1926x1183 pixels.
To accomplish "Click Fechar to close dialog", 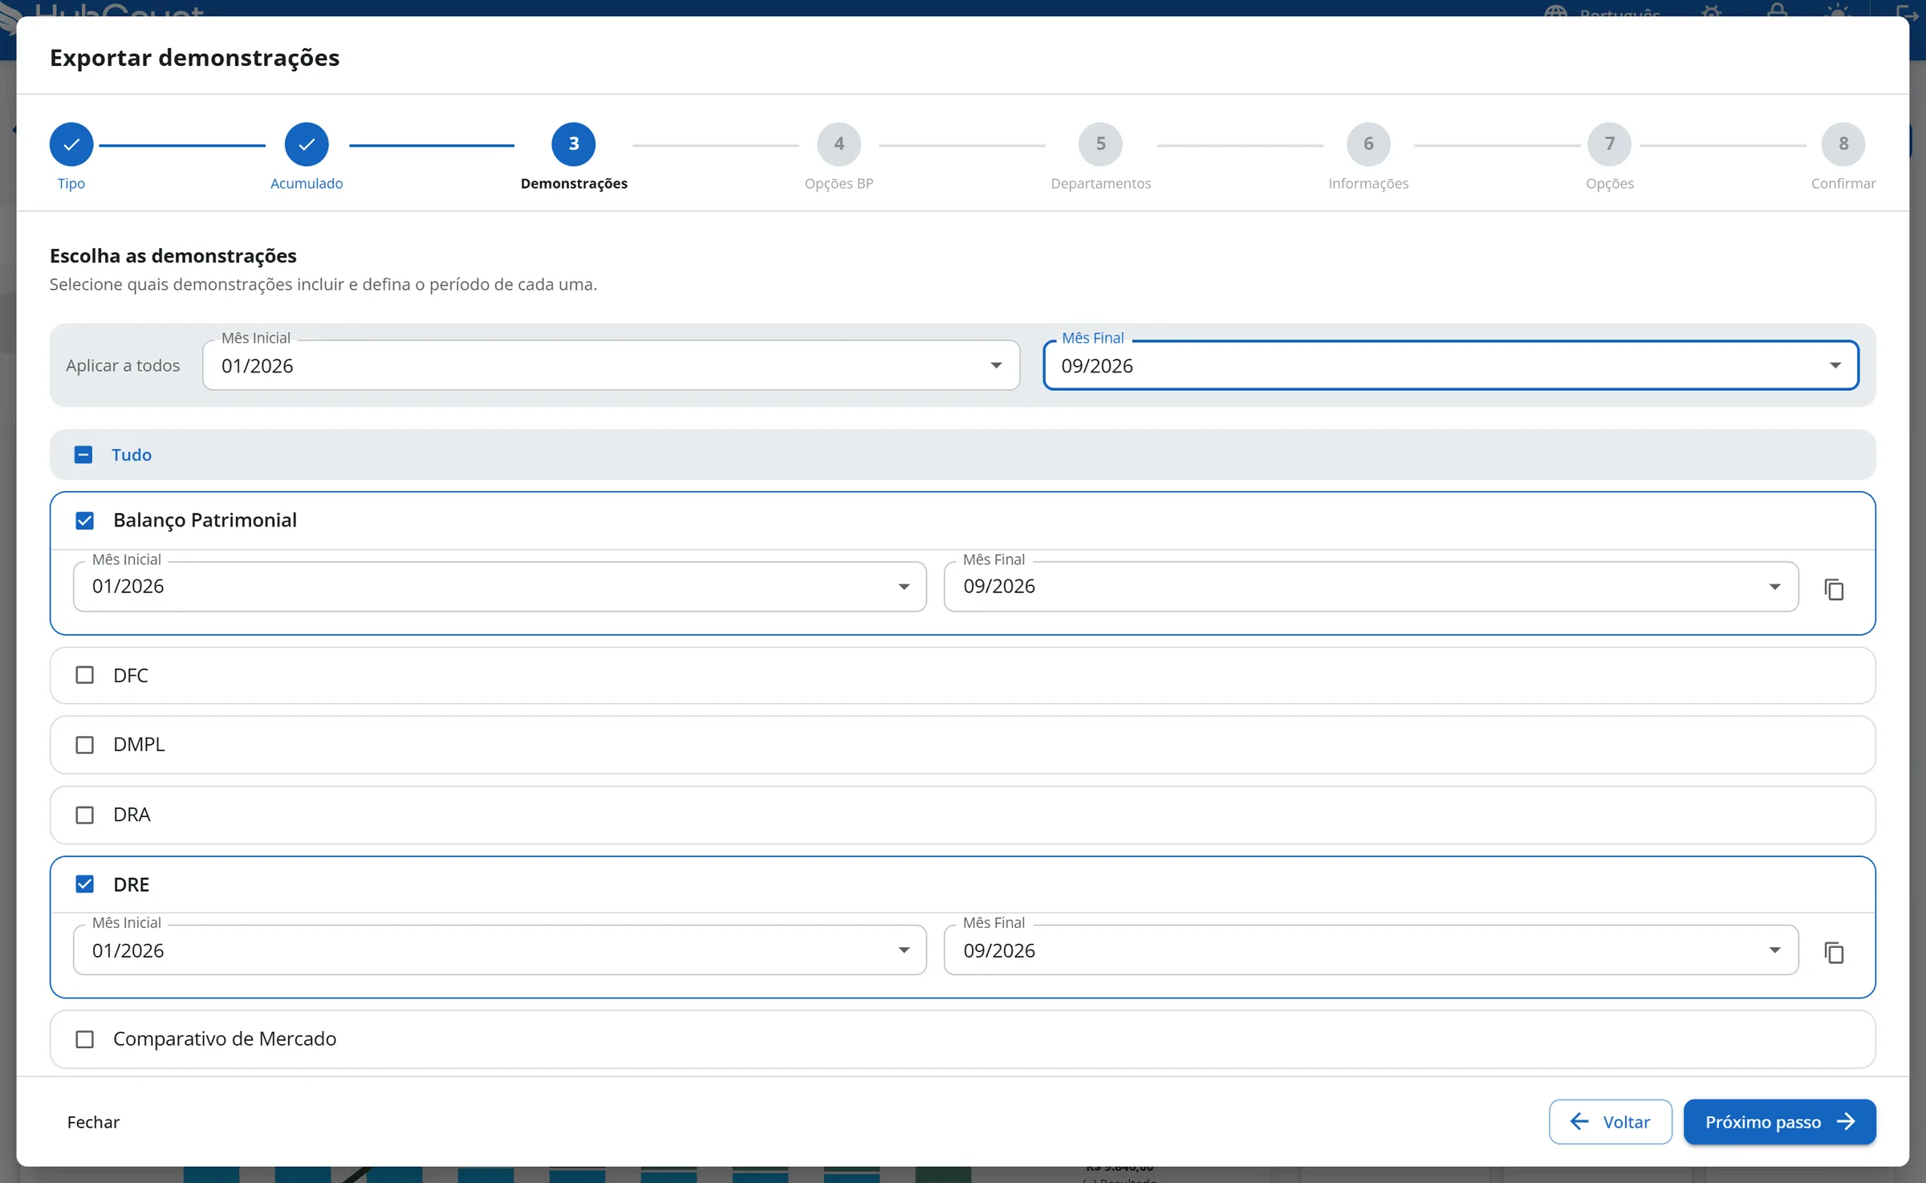I will tap(93, 1122).
